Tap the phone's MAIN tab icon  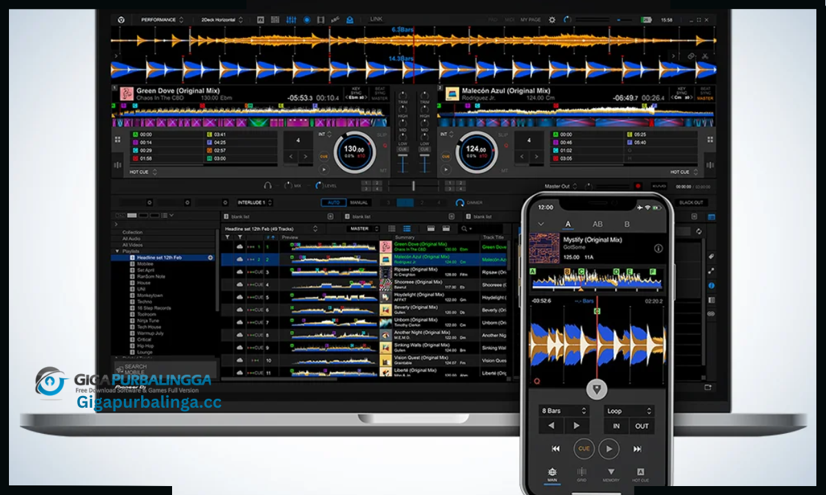coord(551,473)
